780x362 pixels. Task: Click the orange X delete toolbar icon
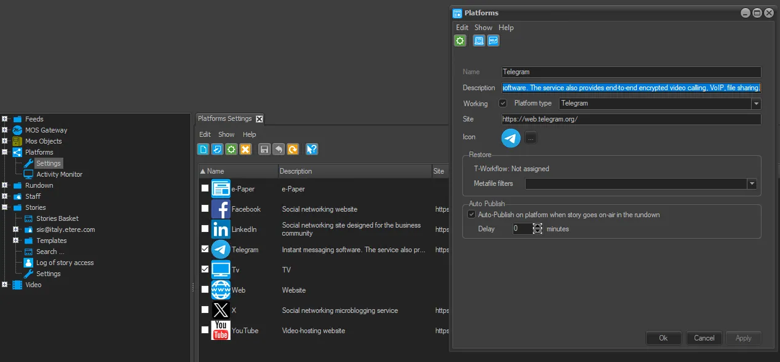pyautogui.click(x=245, y=149)
